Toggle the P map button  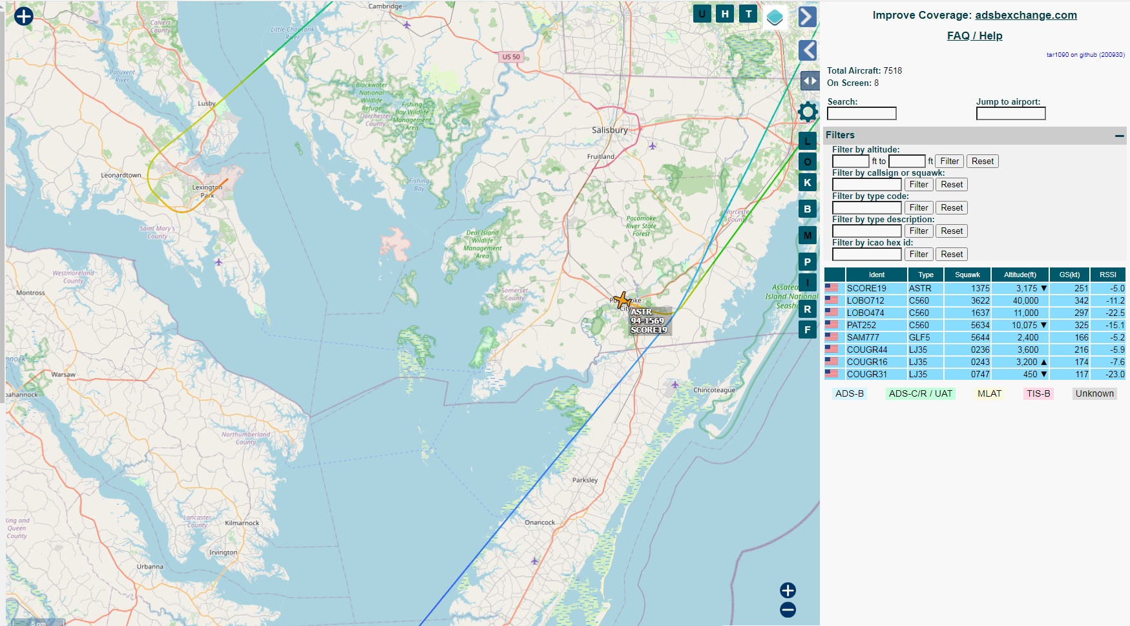tap(808, 262)
